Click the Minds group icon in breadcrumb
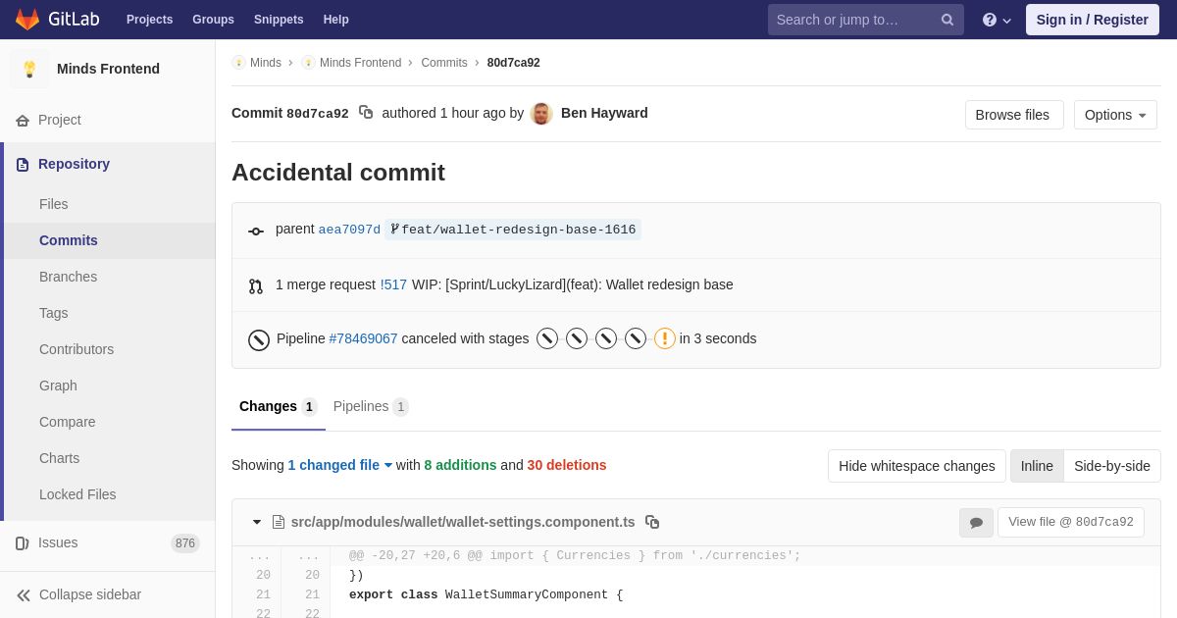The height and width of the screenshot is (618, 1177). pos(238,63)
